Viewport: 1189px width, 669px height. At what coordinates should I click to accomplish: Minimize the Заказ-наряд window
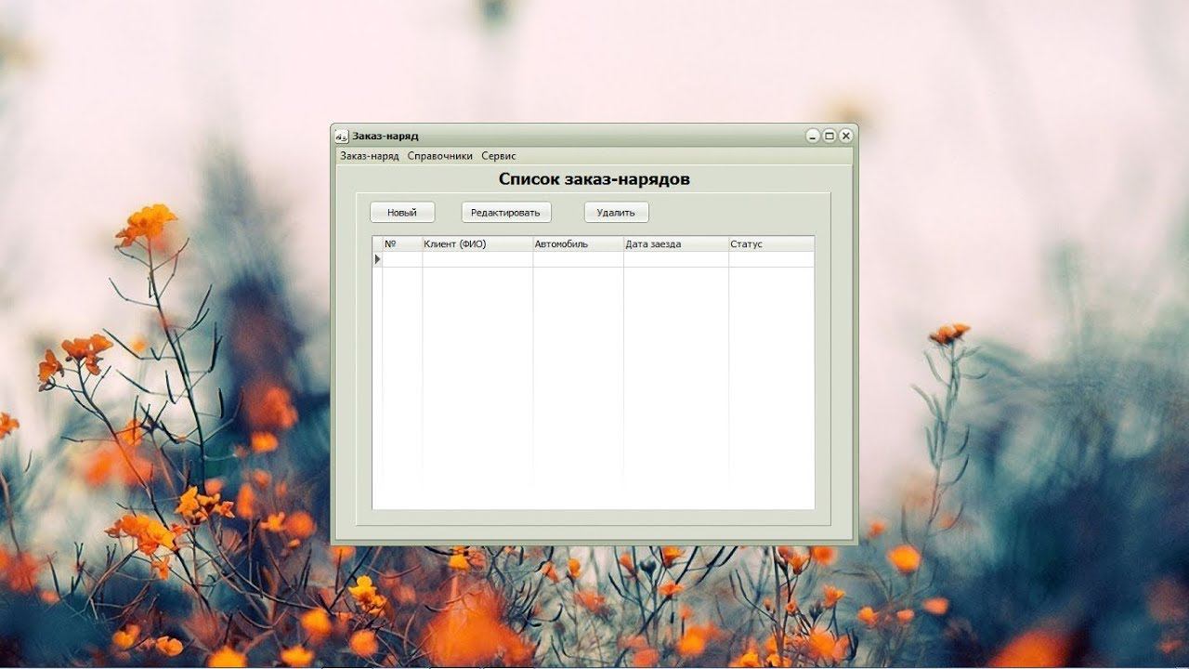pos(813,136)
